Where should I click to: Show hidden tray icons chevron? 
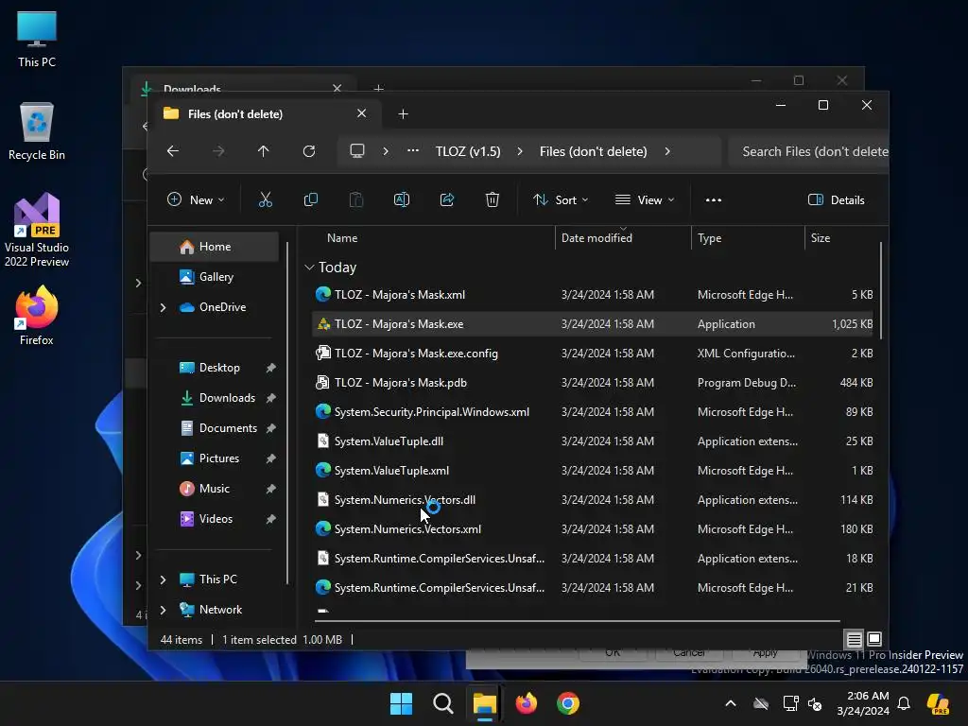pyautogui.click(x=731, y=703)
